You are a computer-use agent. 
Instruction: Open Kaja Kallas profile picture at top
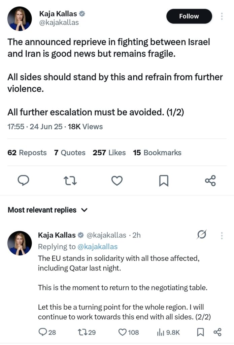(20, 19)
